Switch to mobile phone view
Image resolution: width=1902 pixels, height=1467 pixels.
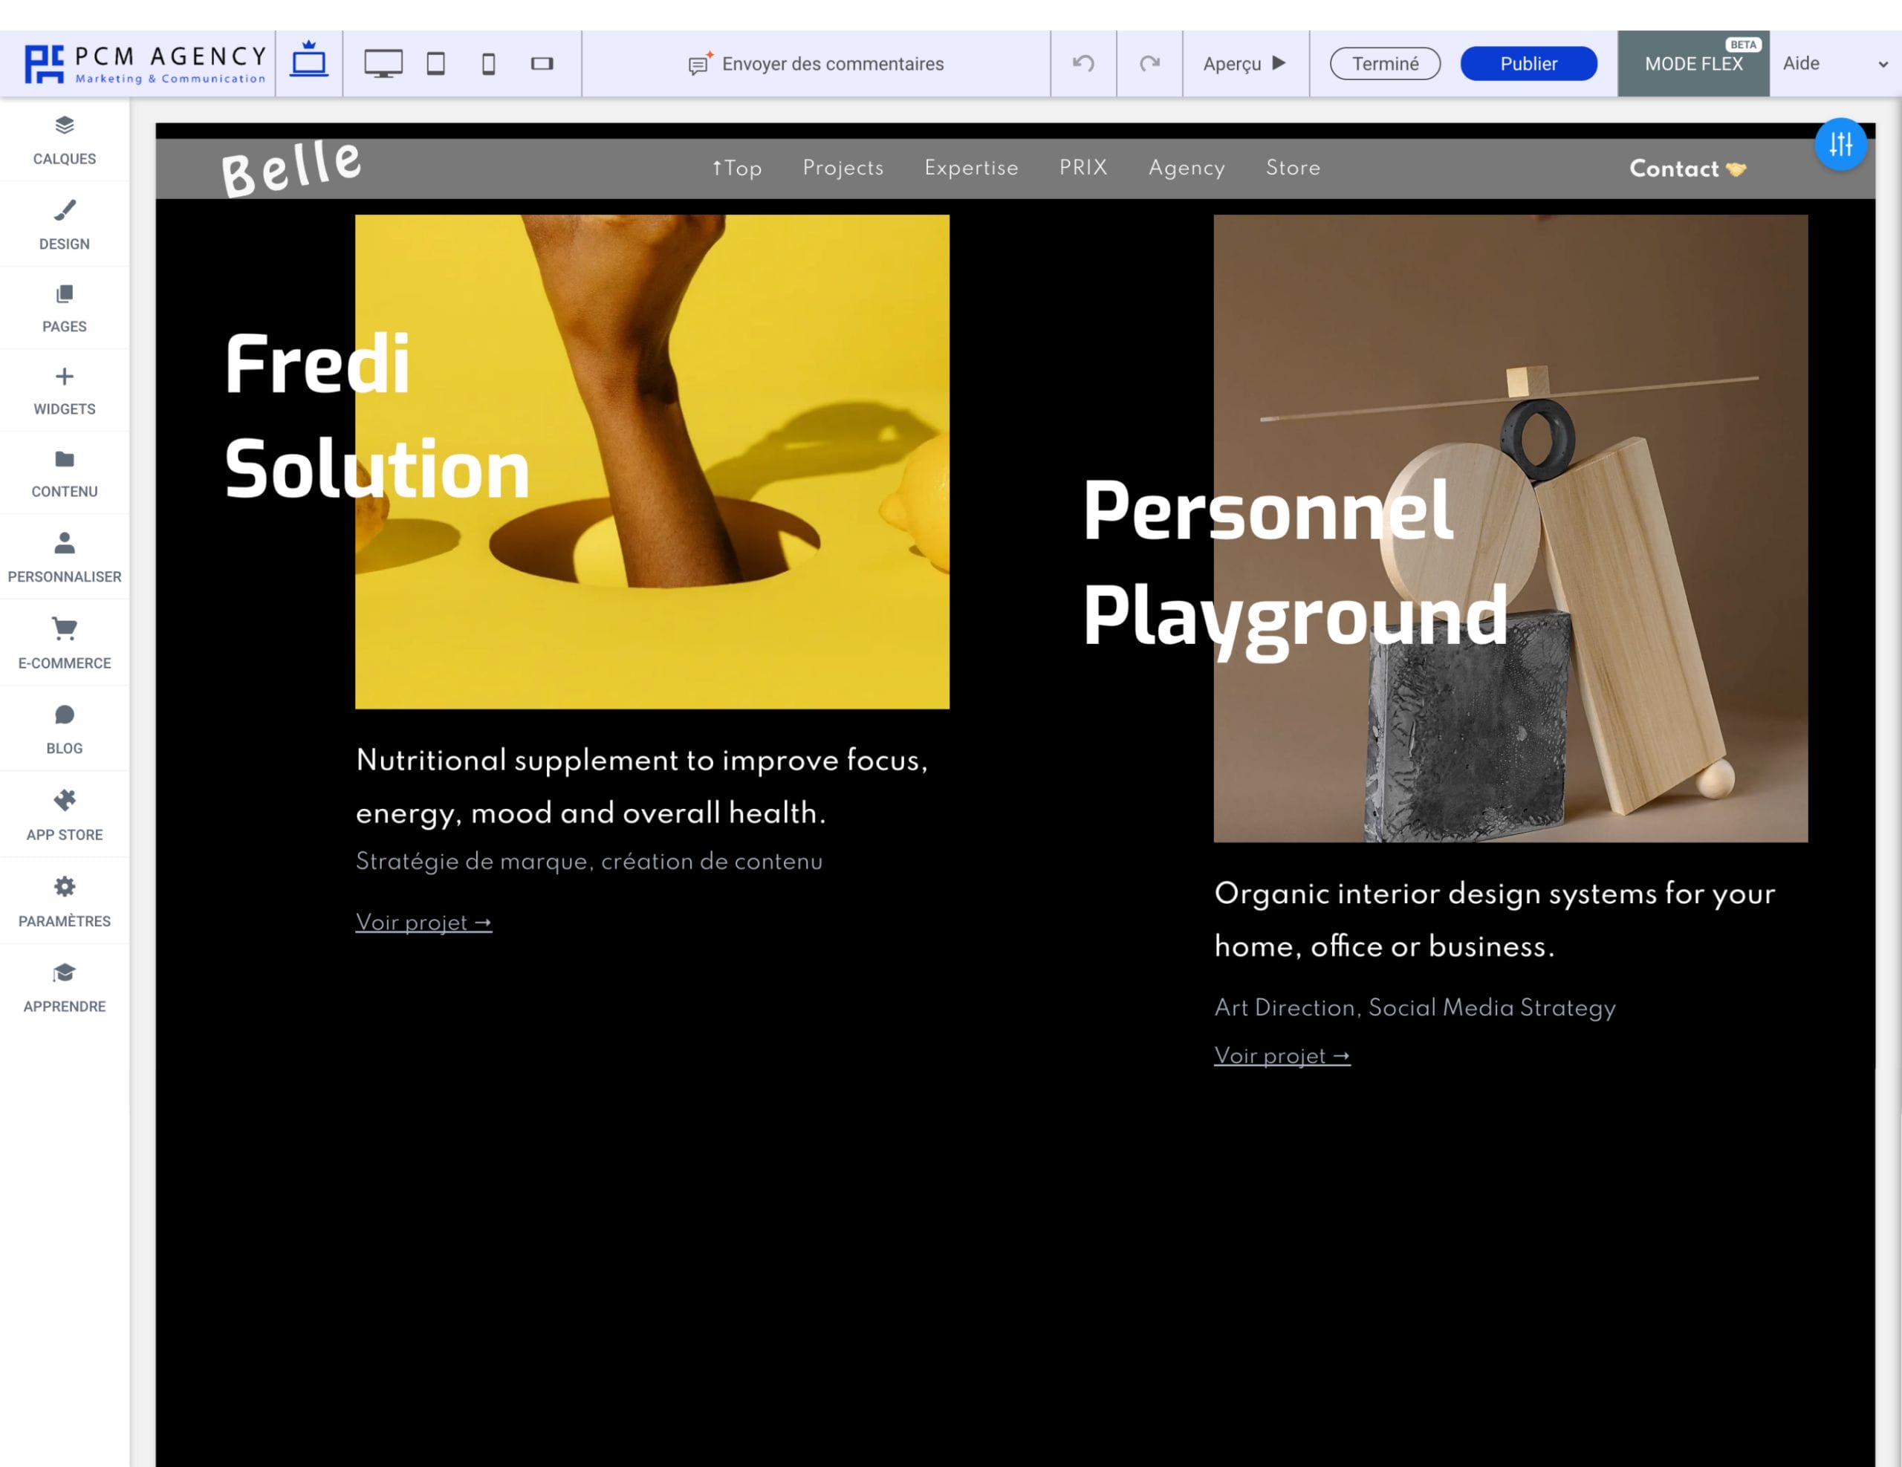tap(489, 64)
